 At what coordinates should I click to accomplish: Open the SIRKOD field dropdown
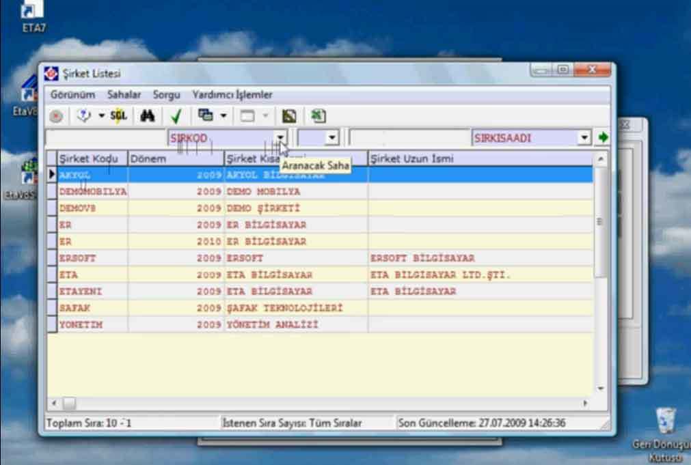coord(280,138)
